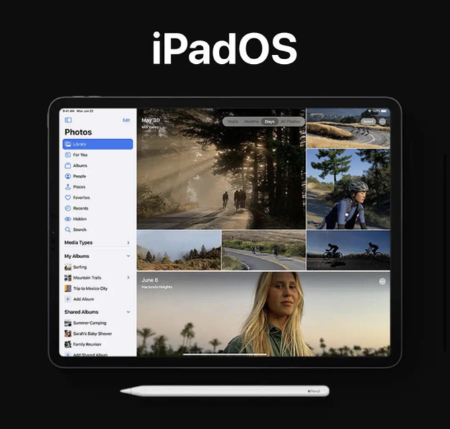Image resolution: width=450 pixels, height=429 pixels.
Task: Open Recents in the sidebar
Action: (97, 208)
